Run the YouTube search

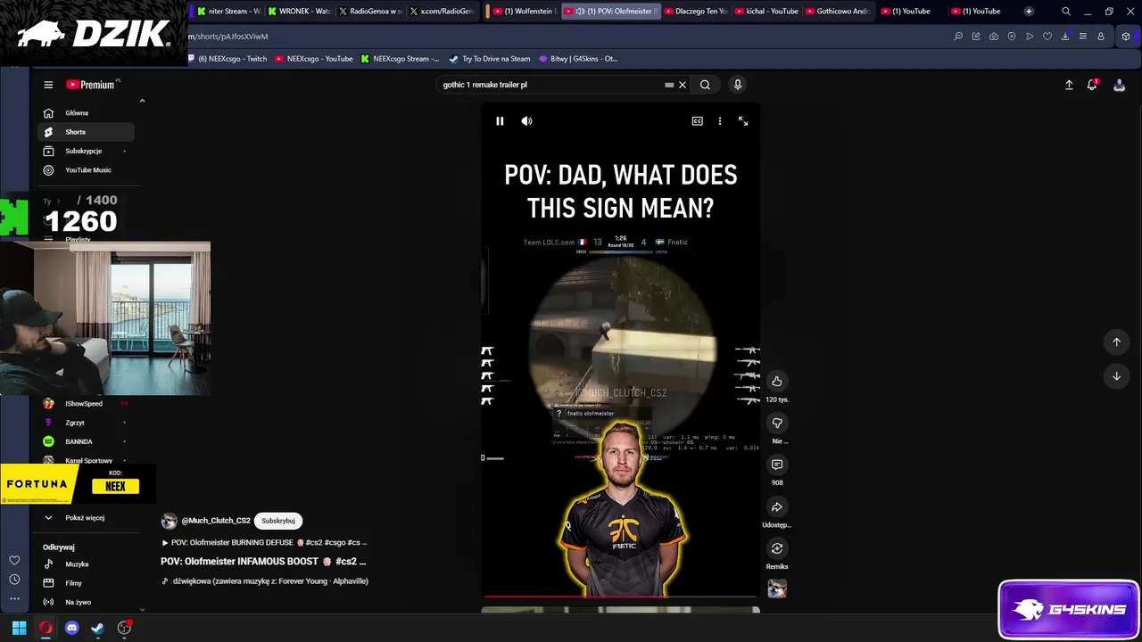coord(705,85)
